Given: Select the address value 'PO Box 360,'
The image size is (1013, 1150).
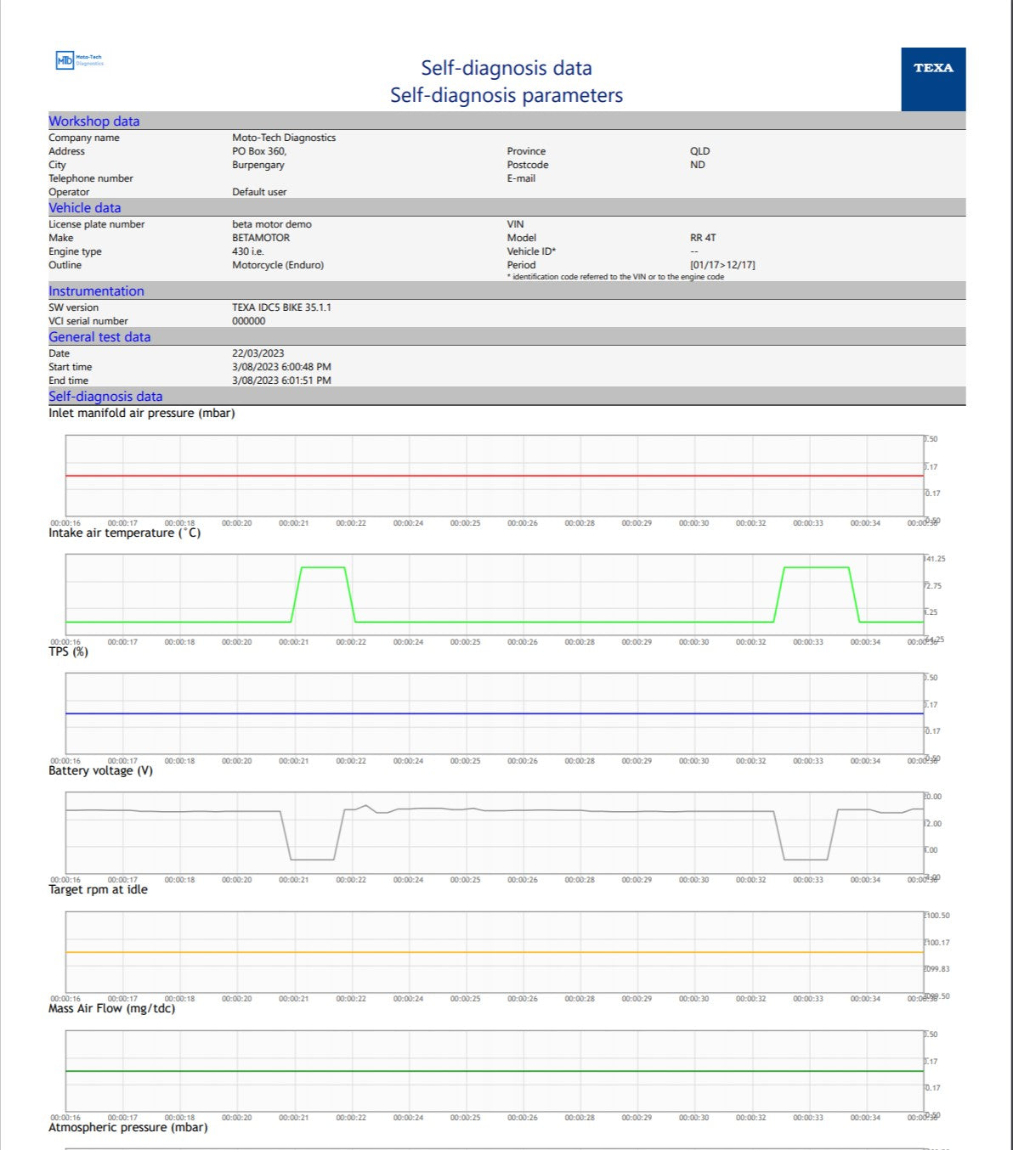Looking at the screenshot, I should tap(259, 151).
